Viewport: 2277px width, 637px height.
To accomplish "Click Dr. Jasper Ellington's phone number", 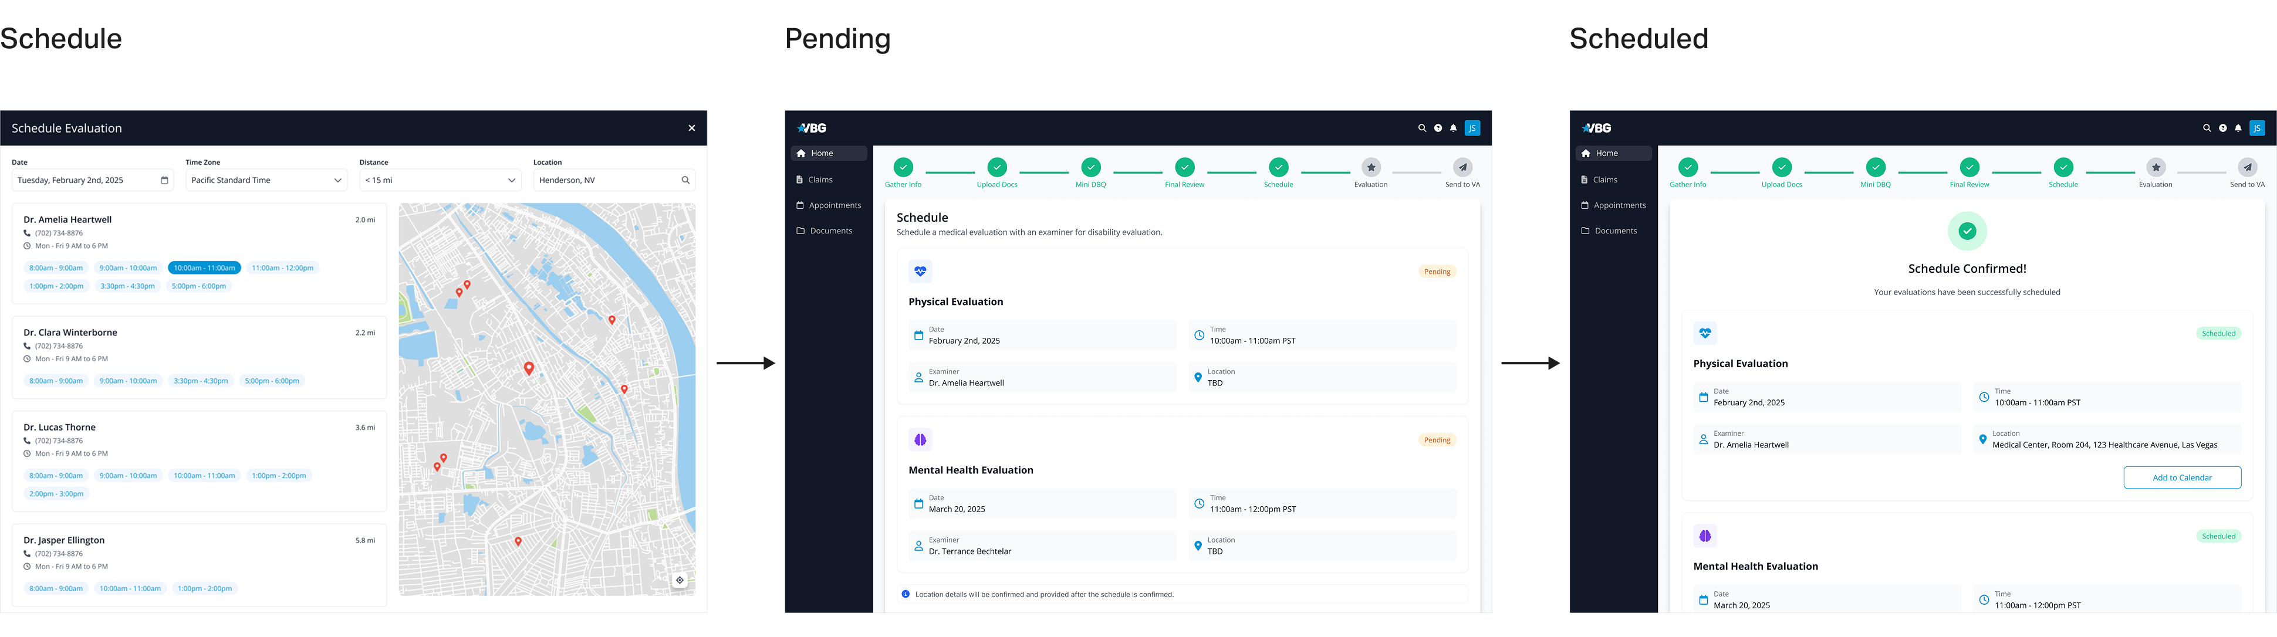I will 58,554.
